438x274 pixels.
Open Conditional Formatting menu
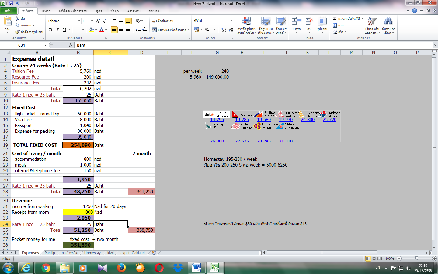[247, 26]
